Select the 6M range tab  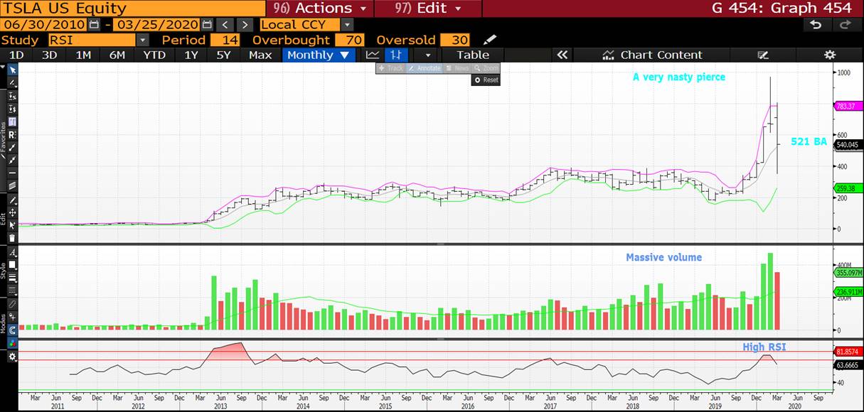117,55
